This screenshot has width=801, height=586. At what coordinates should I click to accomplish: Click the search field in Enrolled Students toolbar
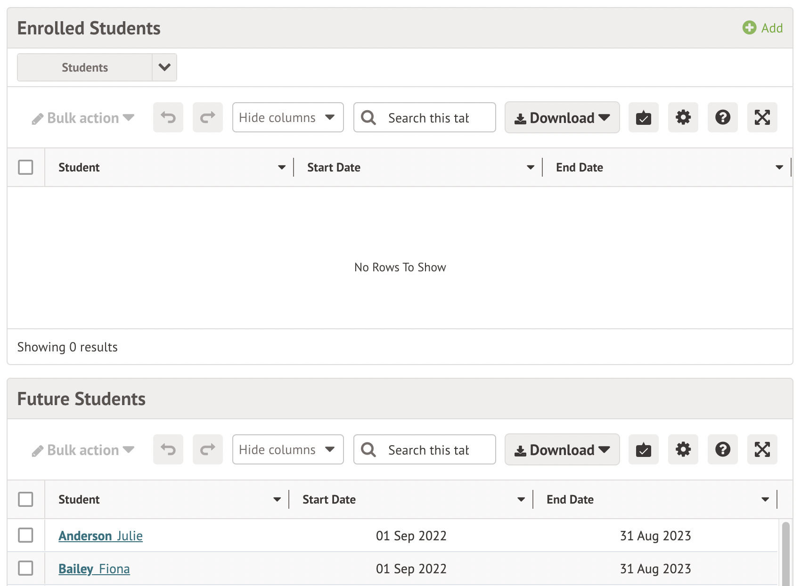click(429, 118)
